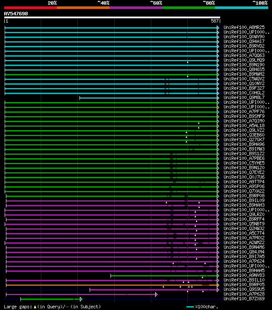Viewport: 272px width, 310px height.
Task: Click the UniRef100_A5AL18 label
Action: [x=244, y=126]
